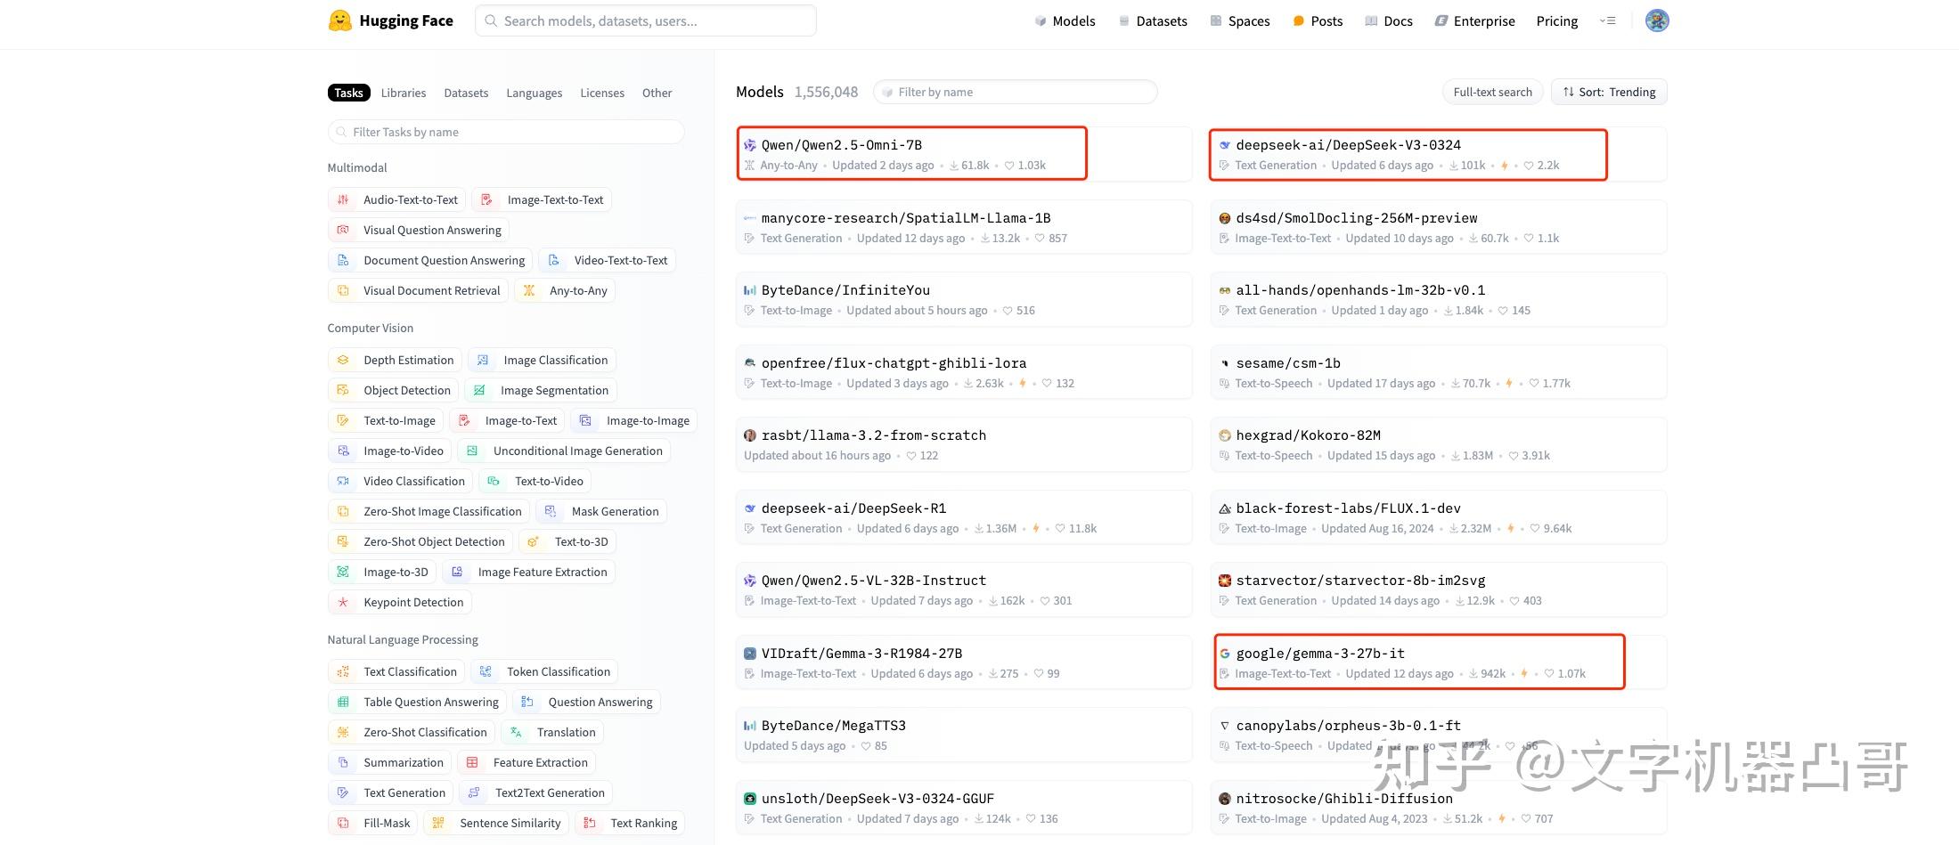Viewport: 1959px width, 845px height.
Task: Switch to the Libraries filter tab
Action: [404, 93]
